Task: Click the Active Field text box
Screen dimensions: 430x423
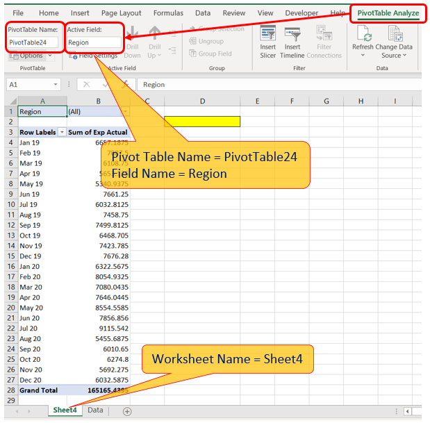Action: pos(94,42)
